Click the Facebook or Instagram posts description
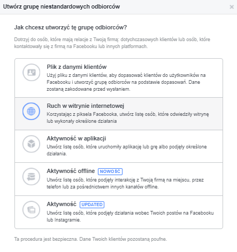237x252 pixels. (130, 216)
